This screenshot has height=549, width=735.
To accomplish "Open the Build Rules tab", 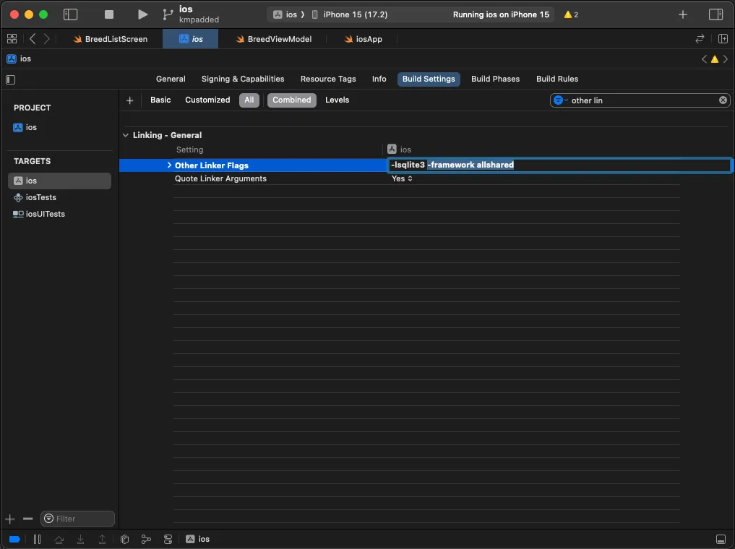I will 557,79.
